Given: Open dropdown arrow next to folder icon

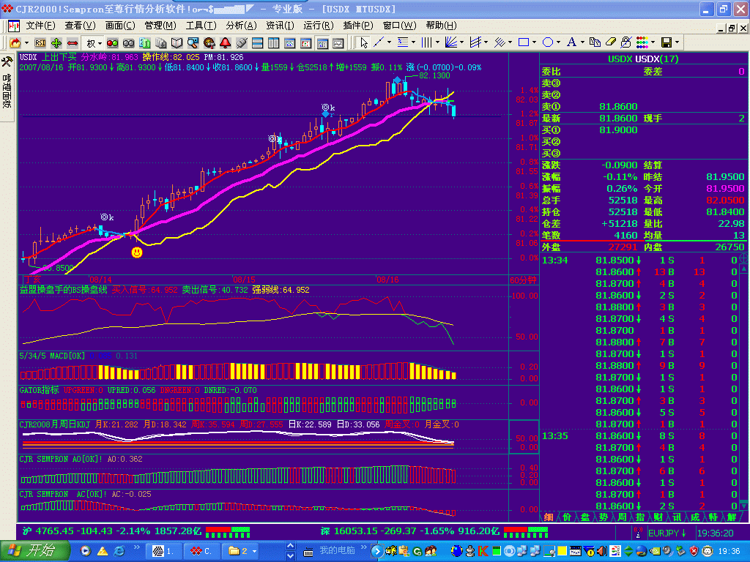Looking at the screenshot, I should [x=26, y=43].
